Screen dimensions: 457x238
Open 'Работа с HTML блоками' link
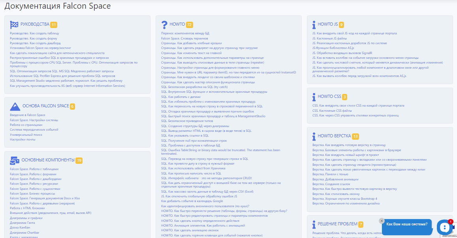click(x=27, y=208)
